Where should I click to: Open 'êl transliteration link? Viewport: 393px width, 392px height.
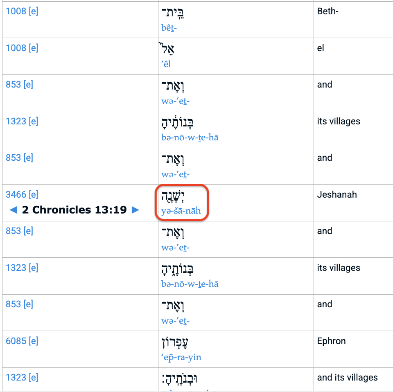click(166, 64)
